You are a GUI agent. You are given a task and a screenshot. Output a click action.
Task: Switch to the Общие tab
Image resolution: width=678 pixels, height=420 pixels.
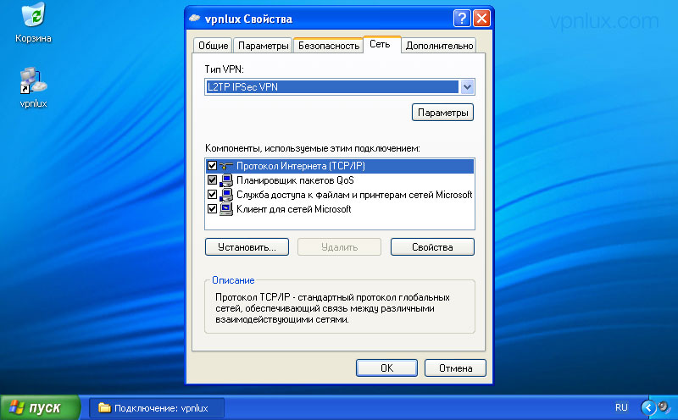tap(213, 46)
